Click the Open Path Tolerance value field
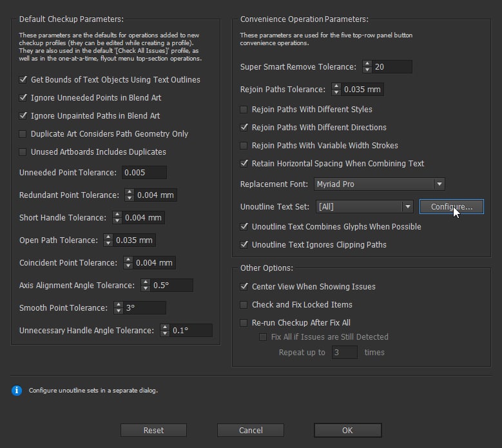 click(134, 240)
